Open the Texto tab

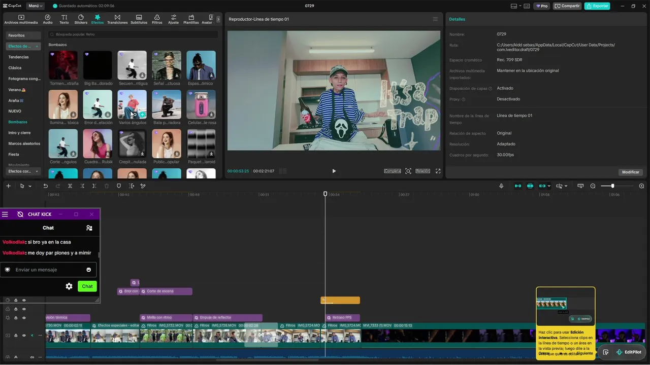click(64, 19)
